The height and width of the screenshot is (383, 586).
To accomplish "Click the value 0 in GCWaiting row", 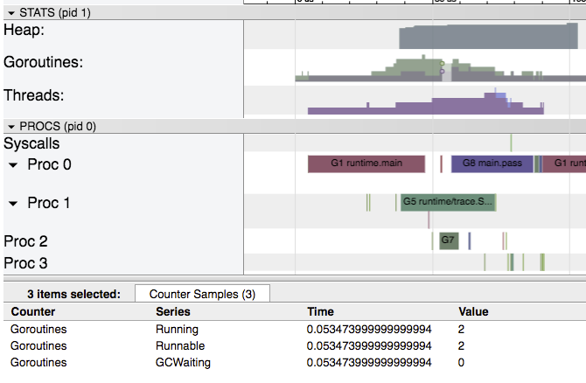I will coord(461,362).
